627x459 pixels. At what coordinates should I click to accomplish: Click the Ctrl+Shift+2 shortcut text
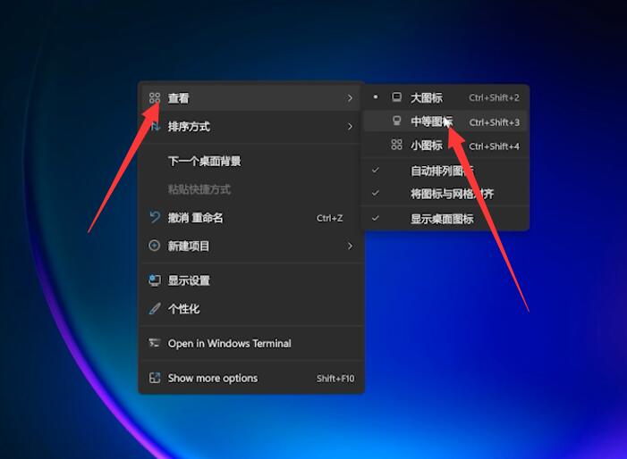click(494, 98)
